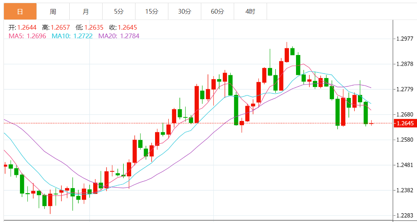Select the 15分 timeframe tab
The image size is (417, 222).
(x=152, y=11)
